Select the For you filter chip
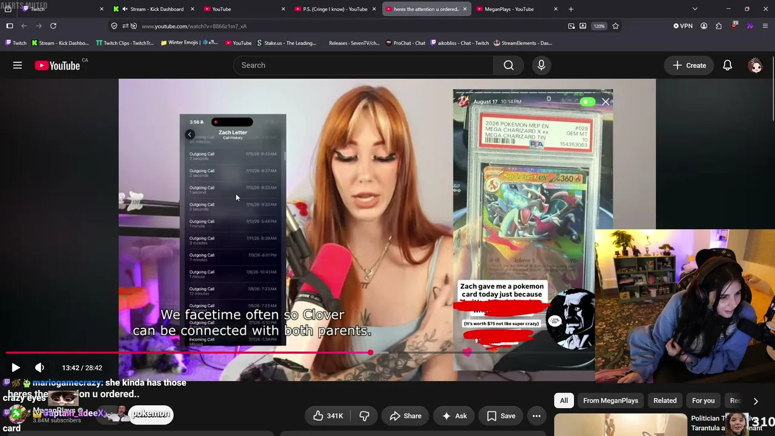Image resolution: width=775 pixels, height=436 pixels. click(703, 401)
